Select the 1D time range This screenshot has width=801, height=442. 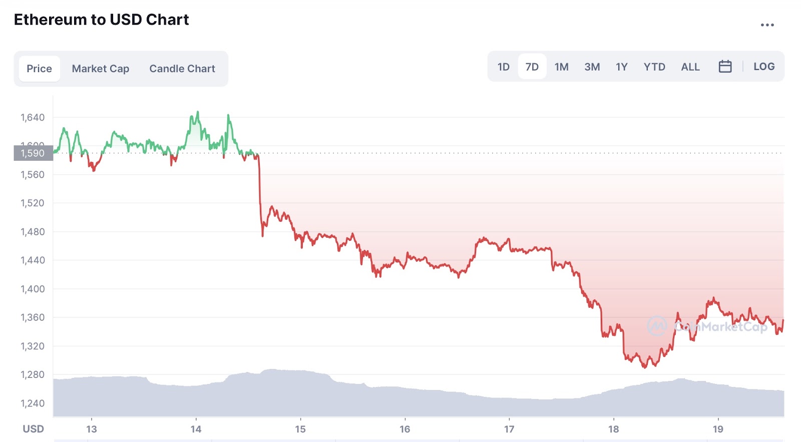503,67
